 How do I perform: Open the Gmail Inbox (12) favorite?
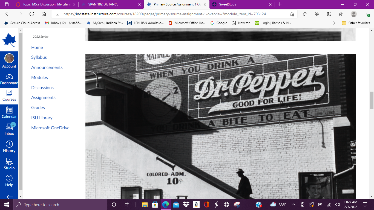pyautogui.click(x=63, y=23)
